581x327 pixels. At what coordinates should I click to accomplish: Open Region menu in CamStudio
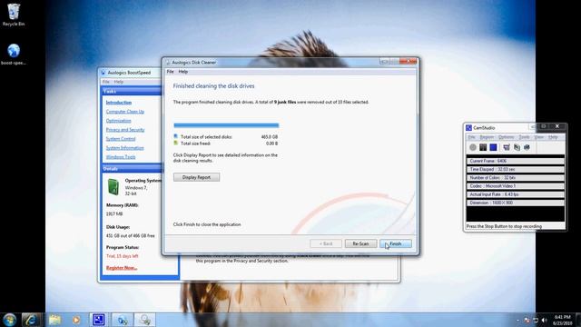click(x=487, y=137)
